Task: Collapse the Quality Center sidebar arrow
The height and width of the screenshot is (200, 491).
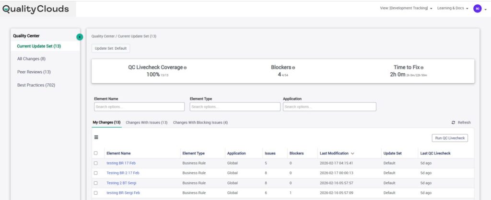Action: [80, 37]
